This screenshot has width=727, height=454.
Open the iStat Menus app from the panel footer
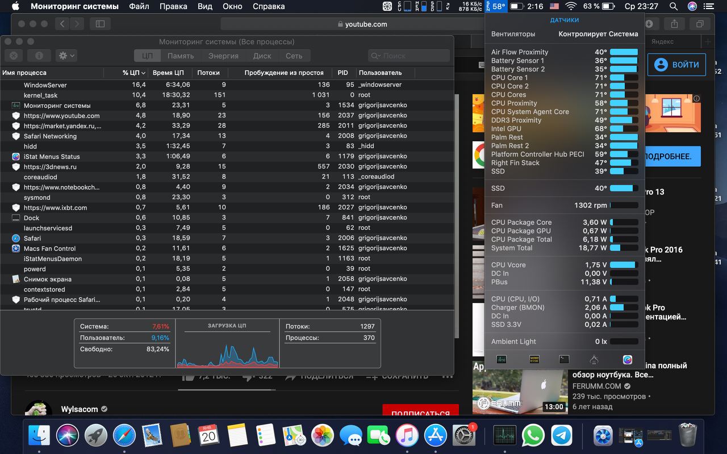point(628,359)
